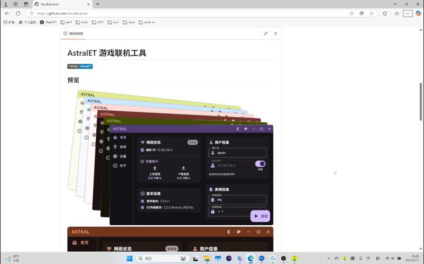Open Task View on the taskbar

(195, 258)
